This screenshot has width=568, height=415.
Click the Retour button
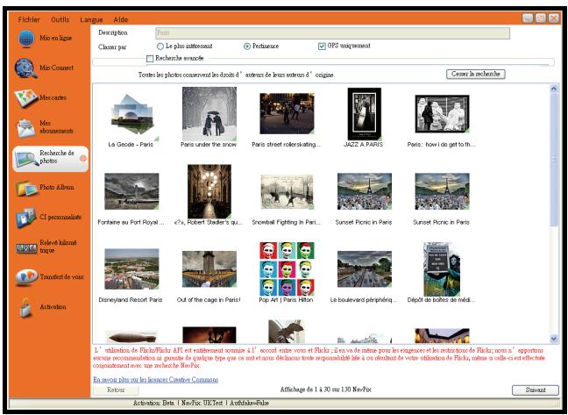tap(116, 390)
